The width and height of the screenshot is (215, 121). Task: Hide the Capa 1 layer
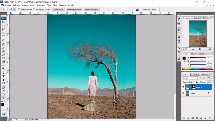183,87
